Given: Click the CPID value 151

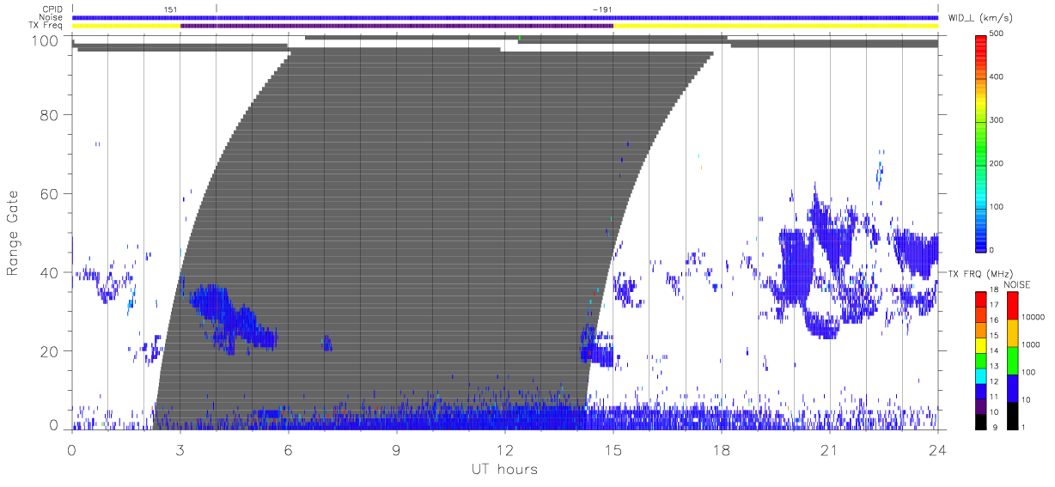Looking at the screenshot, I should point(169,9).
